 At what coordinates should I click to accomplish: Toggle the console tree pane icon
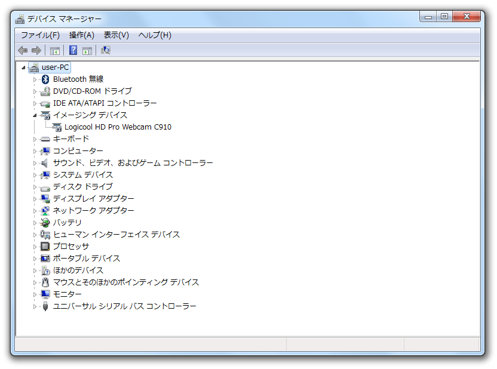(x=55, y=50)
